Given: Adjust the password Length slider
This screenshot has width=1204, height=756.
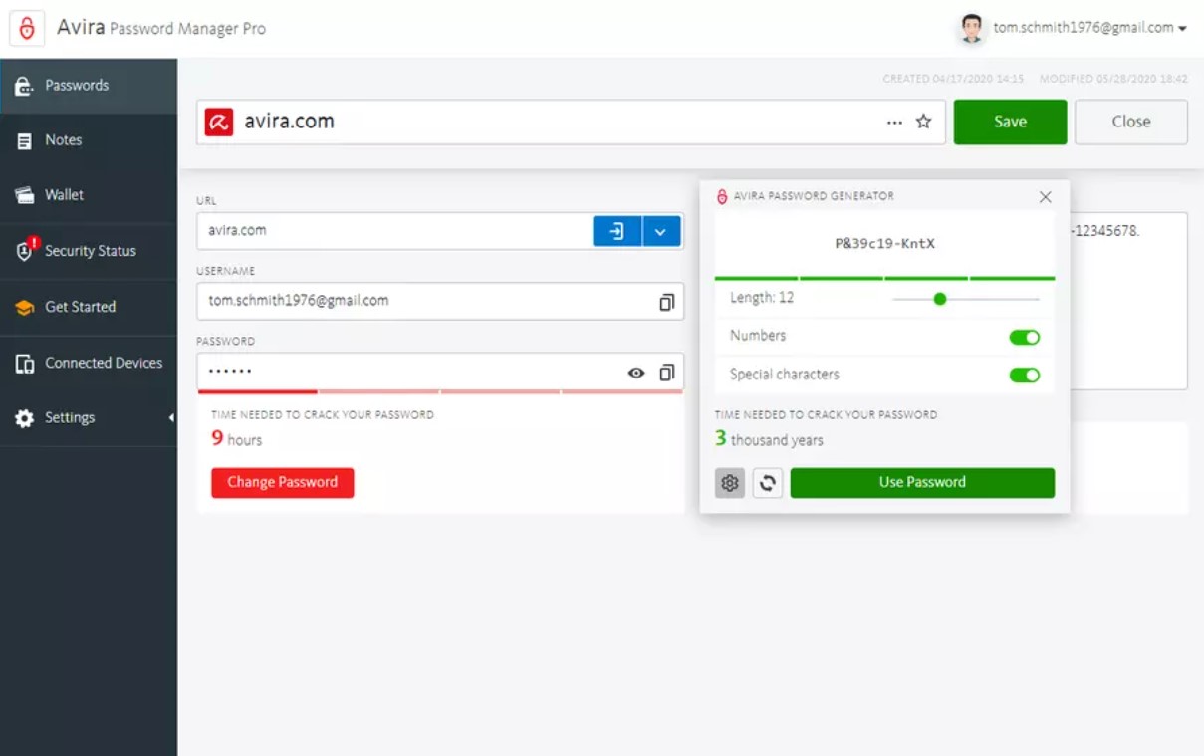Looking at the screenshot, I should coord(939,298).
